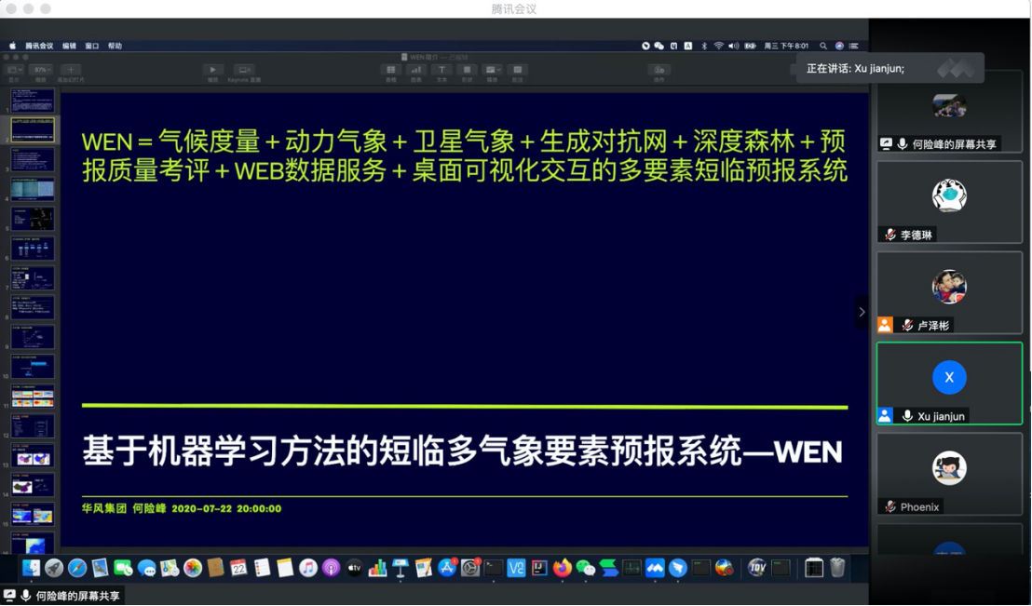Open the zoom percentage dropdown in toolbar
Image resolution: width=1032 pixels, height=606 pixels.
point(41,70)
